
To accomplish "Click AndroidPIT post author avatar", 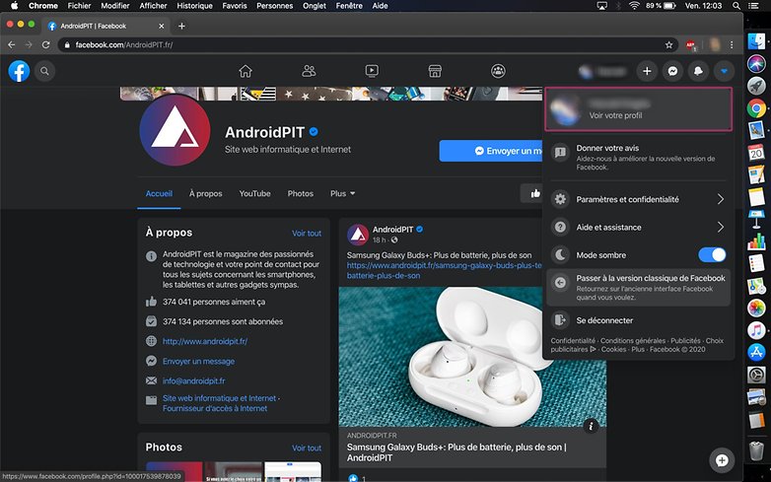I will 358,235.
